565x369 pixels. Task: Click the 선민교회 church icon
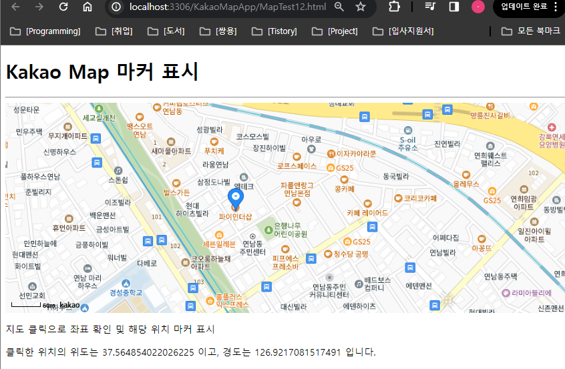pos(33,286)
